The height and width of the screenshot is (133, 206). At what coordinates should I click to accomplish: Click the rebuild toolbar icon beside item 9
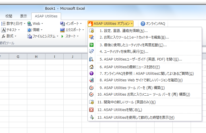point(91,88)
